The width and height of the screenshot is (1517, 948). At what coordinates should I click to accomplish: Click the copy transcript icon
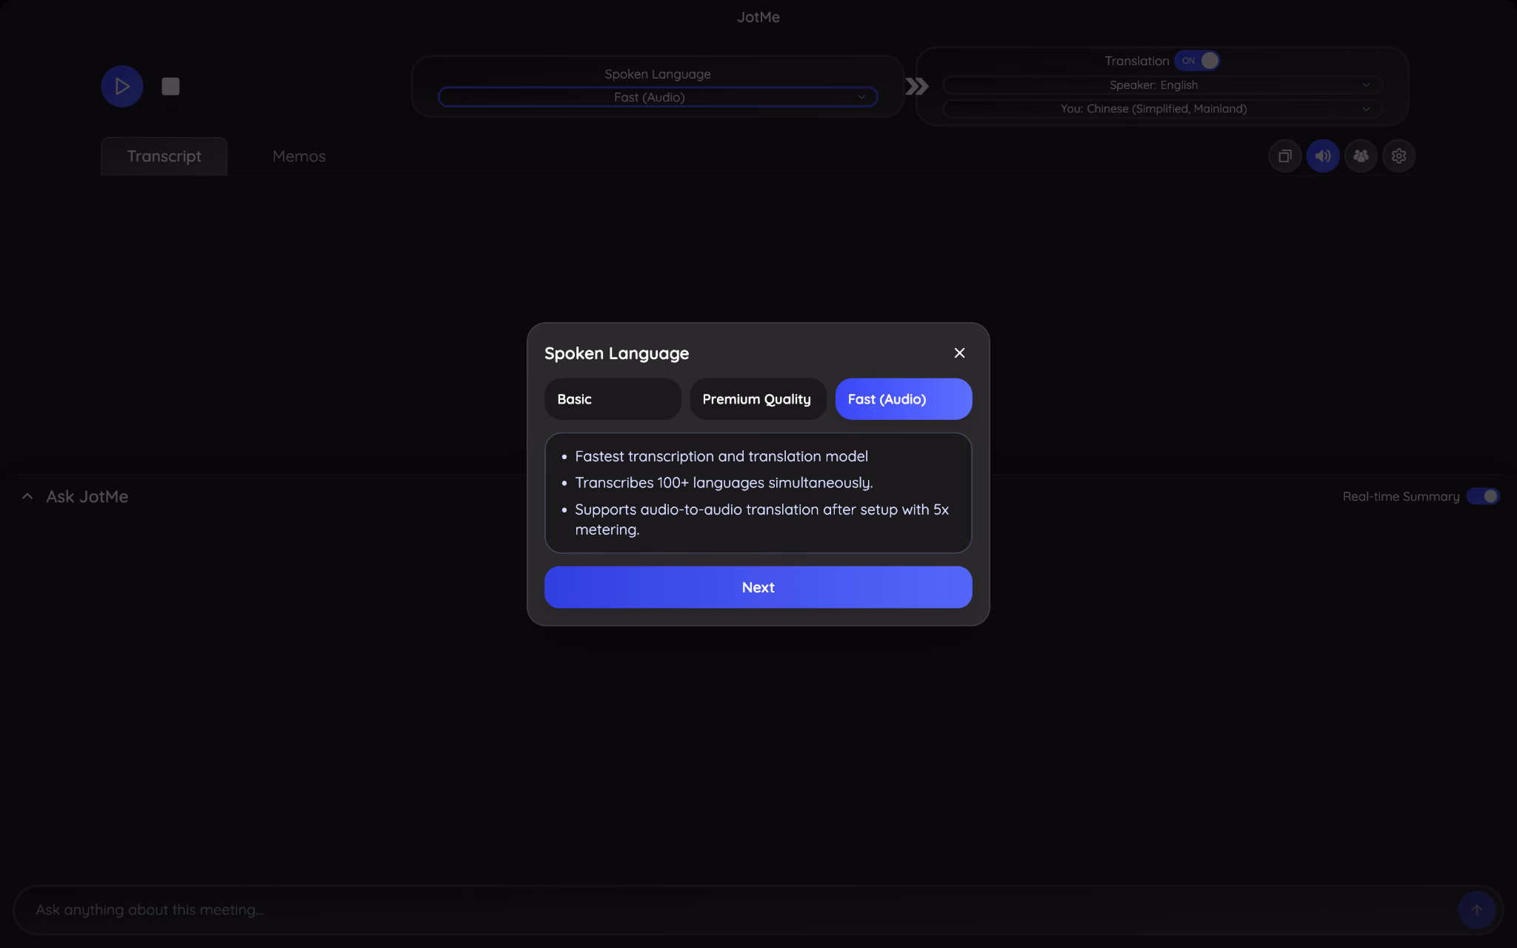pos(1285,156)
